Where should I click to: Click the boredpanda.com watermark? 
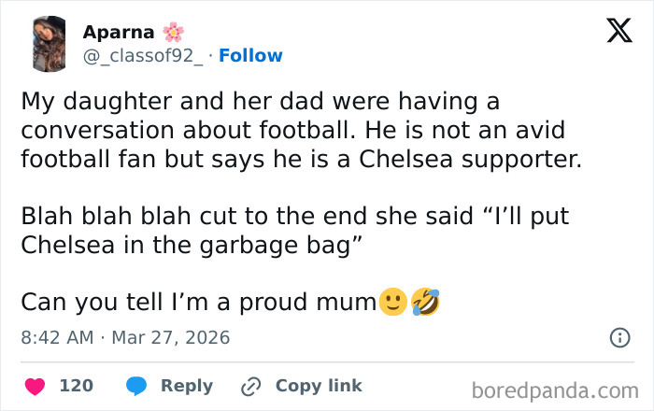tap(555, 390)
